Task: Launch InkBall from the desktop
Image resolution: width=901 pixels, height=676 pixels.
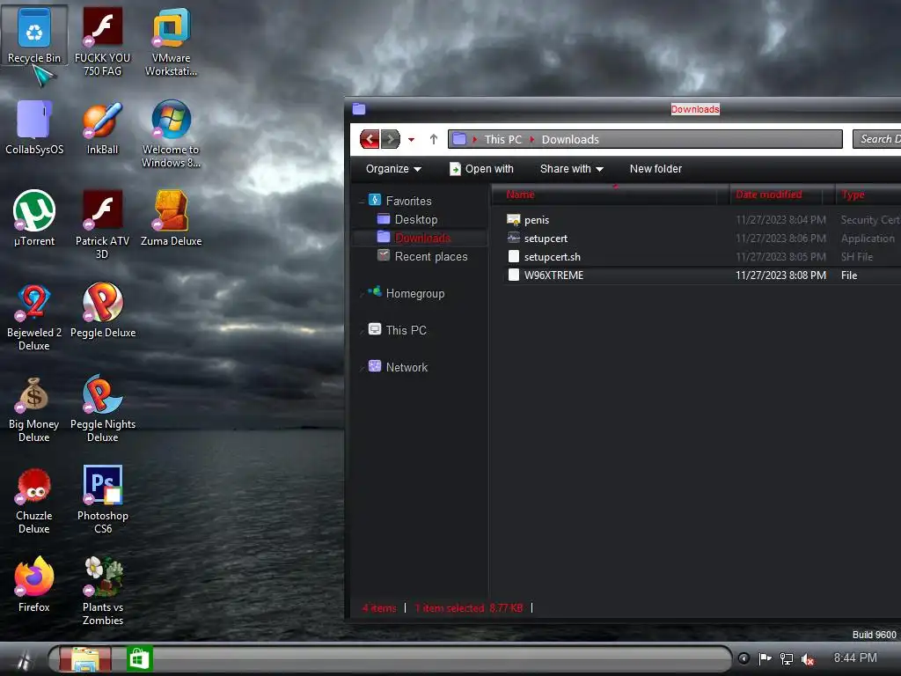Action: (x=102, y=128)
